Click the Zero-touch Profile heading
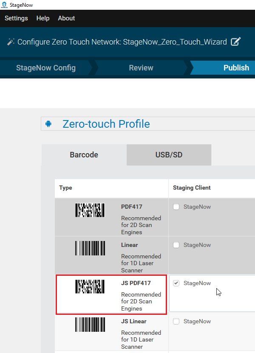The height and width of the screenshot is (353, 255). pos(106,124)
